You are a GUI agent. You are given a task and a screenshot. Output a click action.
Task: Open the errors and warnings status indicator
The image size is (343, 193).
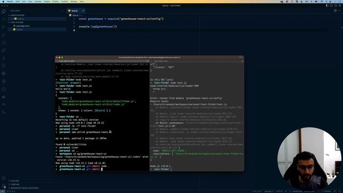(11, 191)
